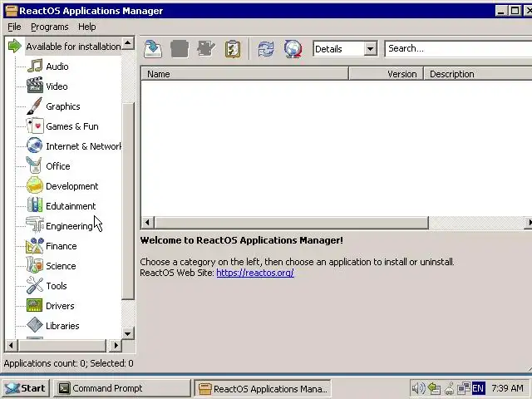Click the Uninstall toolbar icon

[180, 49]
